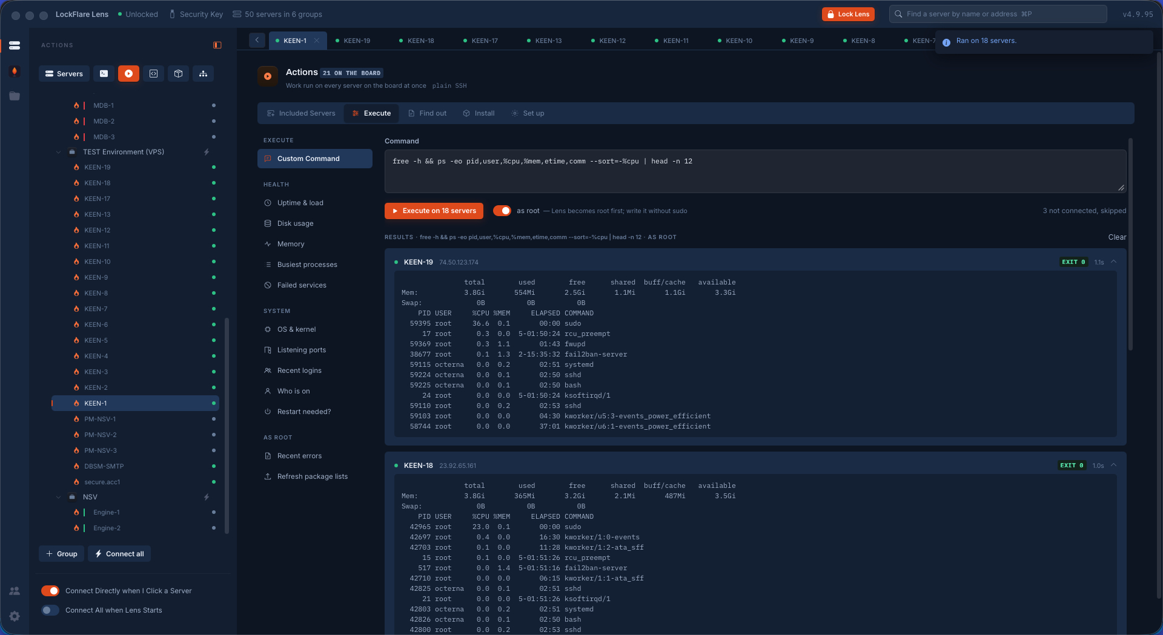Screen dimensions: 1163x635
Task: Select KEEN-10 in the server tree
Action: click(136, 262)
